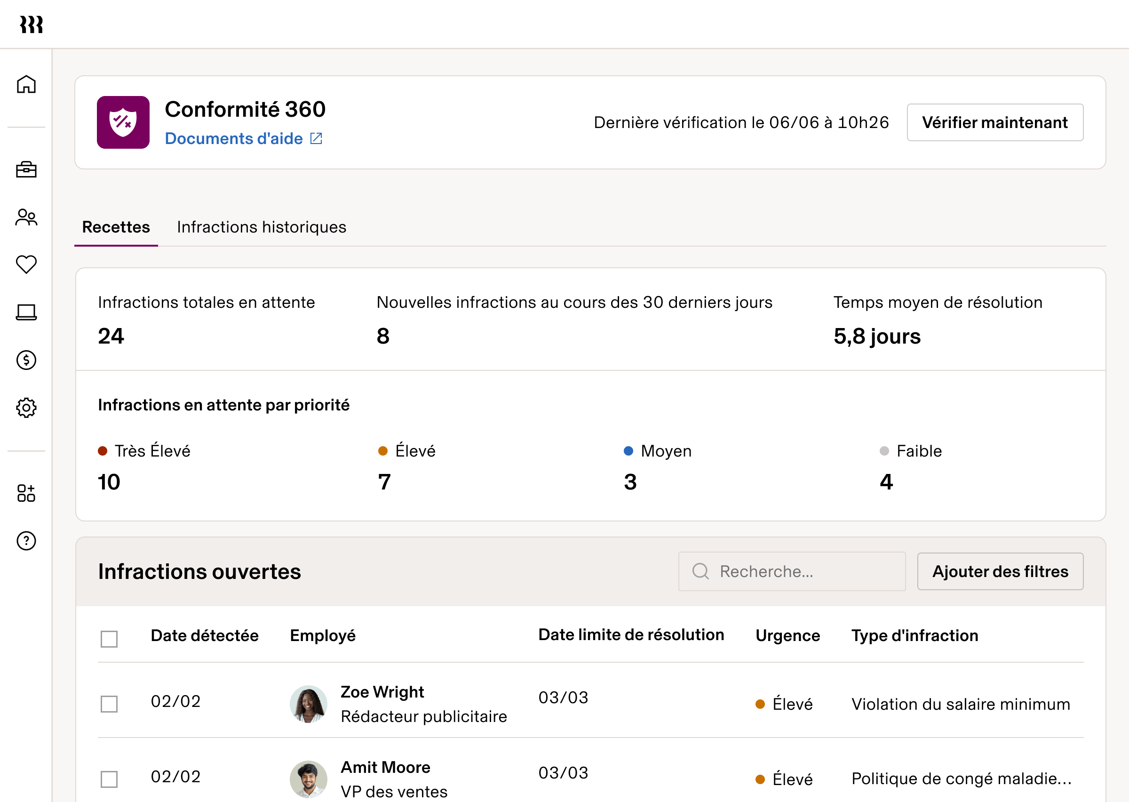Select the Recettes tab
1129x802 pixels.
(x=116, y=227)
